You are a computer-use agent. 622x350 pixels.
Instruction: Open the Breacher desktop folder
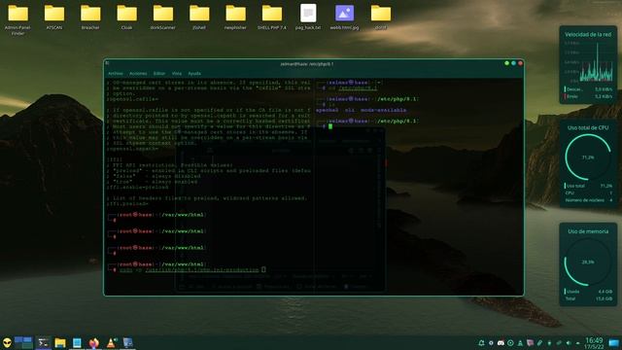90,17
